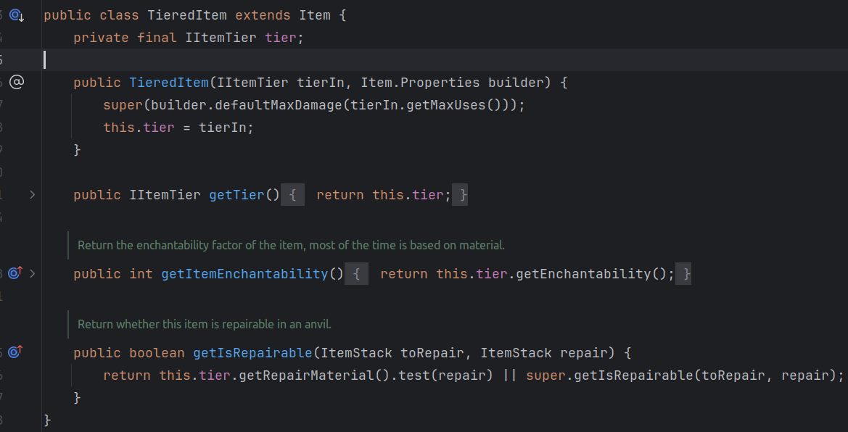848x432 pixels.
Task: Click the override gutter icon beside getIsRepairable
Action: coord(17,352)
